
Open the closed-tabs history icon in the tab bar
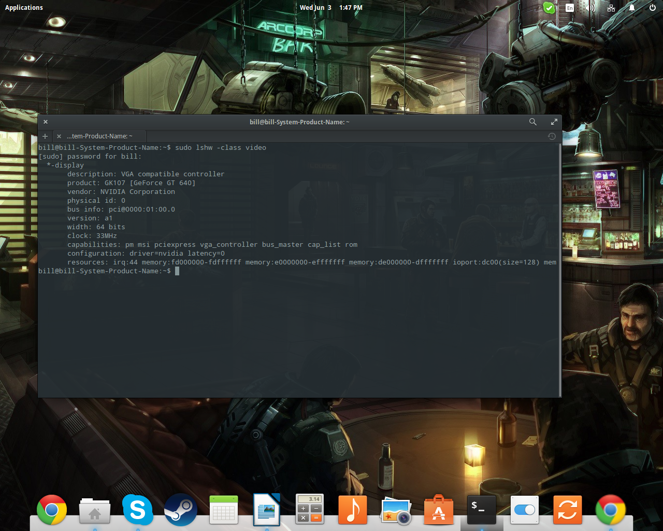tap(552, 136)
